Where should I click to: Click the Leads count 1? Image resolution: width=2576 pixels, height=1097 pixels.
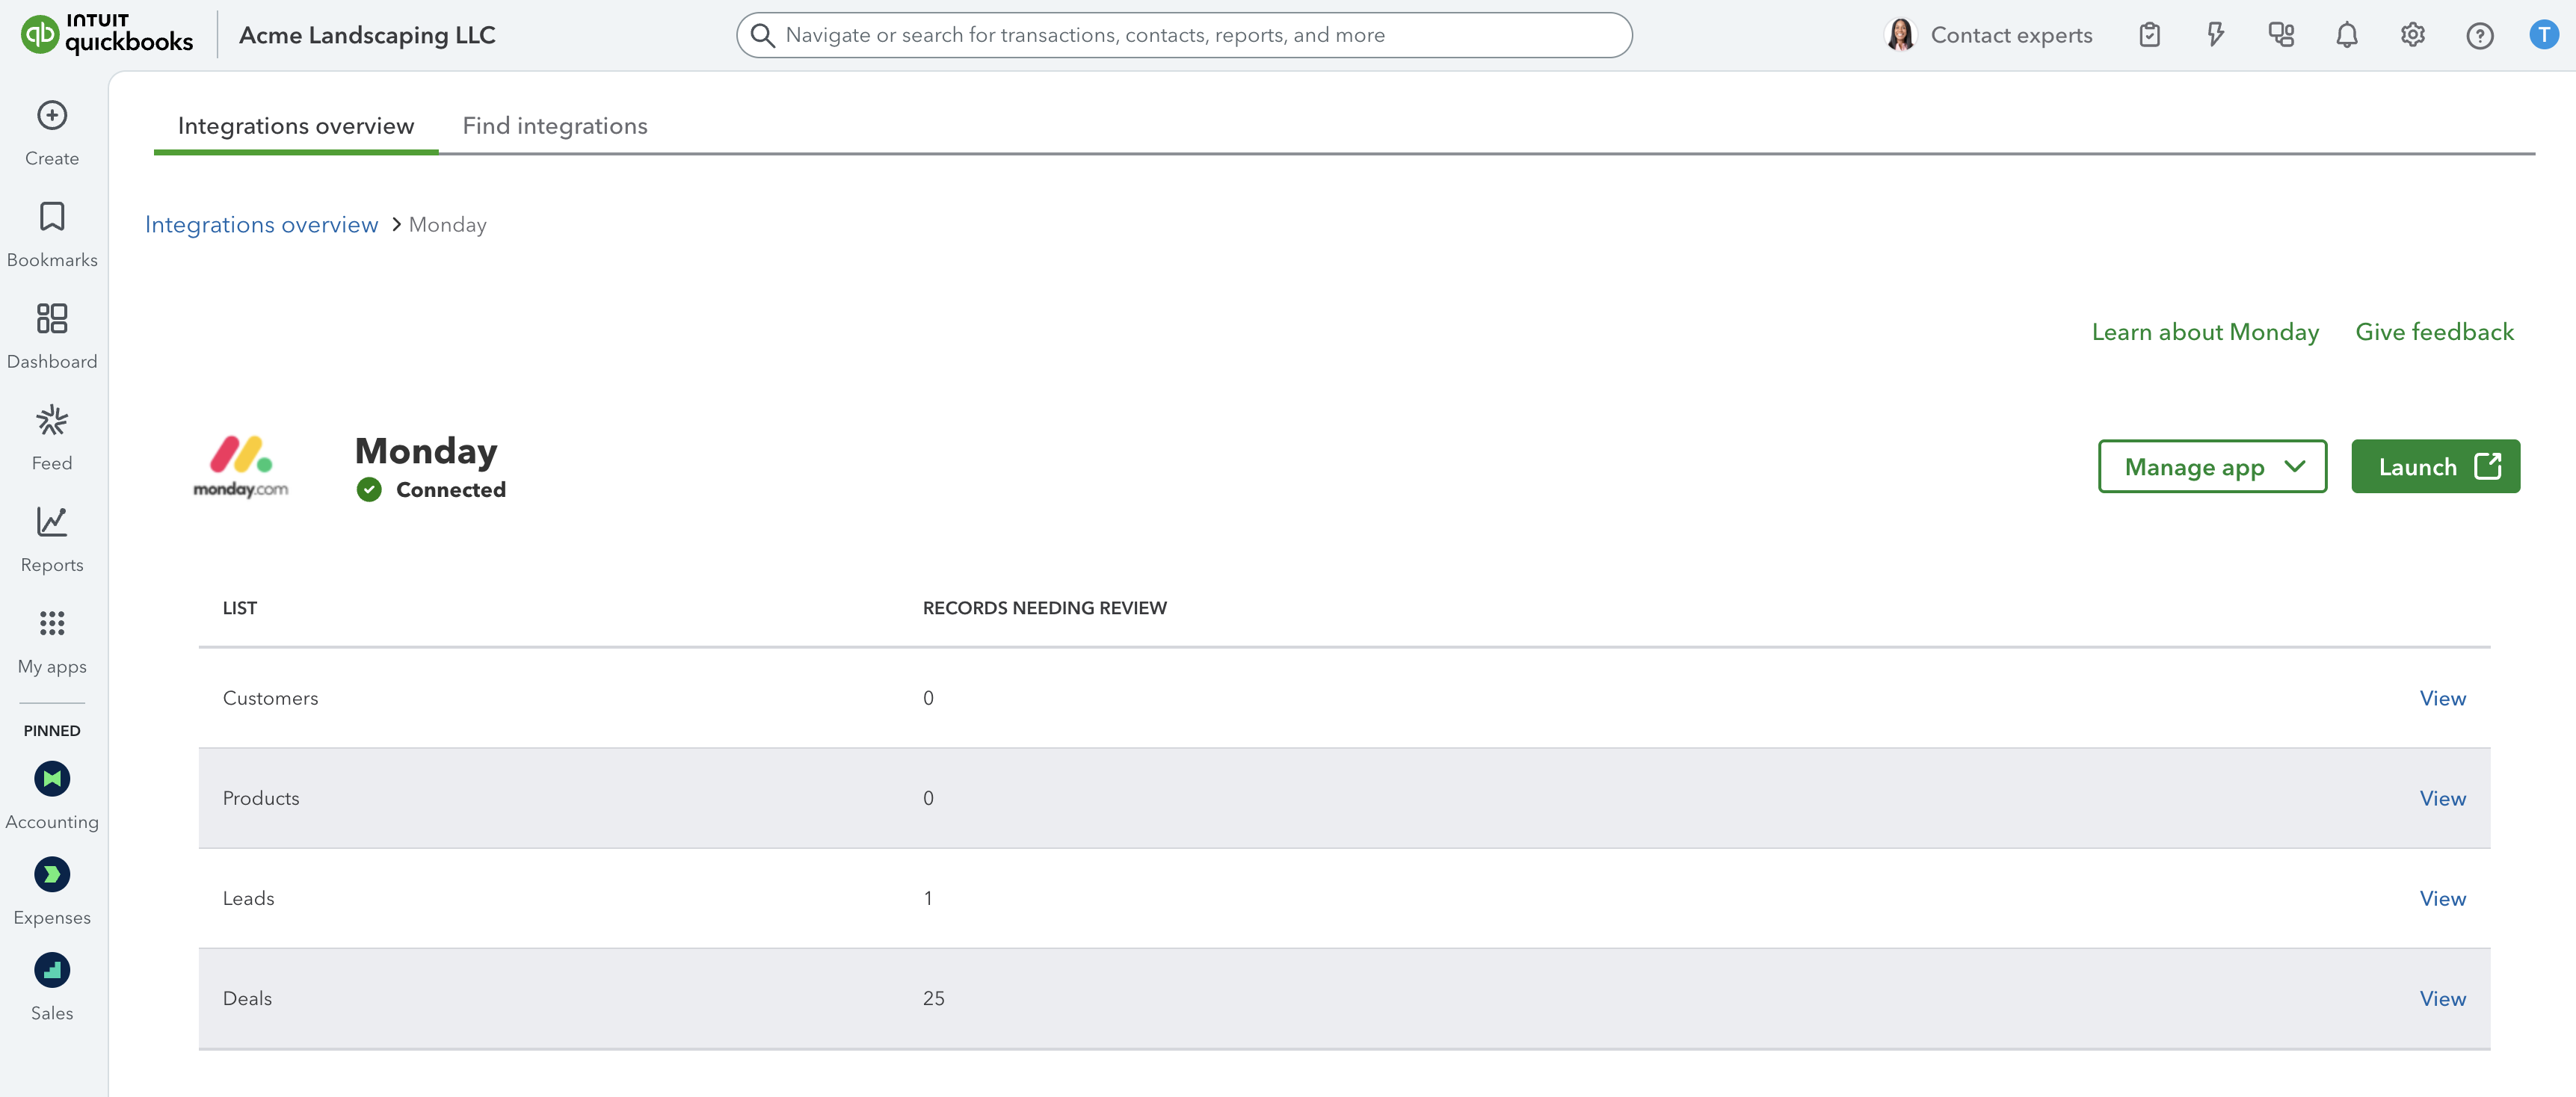coord(928,898)
